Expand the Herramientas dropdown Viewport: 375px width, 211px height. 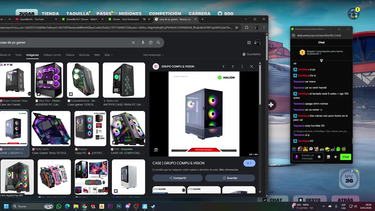click(153, 55)
